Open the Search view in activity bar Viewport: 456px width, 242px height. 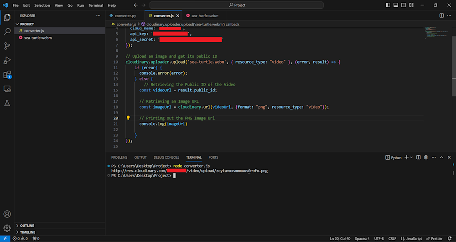(x=7, y=32)
